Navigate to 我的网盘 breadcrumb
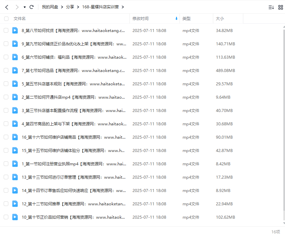The width and height of the screenshot is (285, 234). pyautogui.click(x=50, y=7)
